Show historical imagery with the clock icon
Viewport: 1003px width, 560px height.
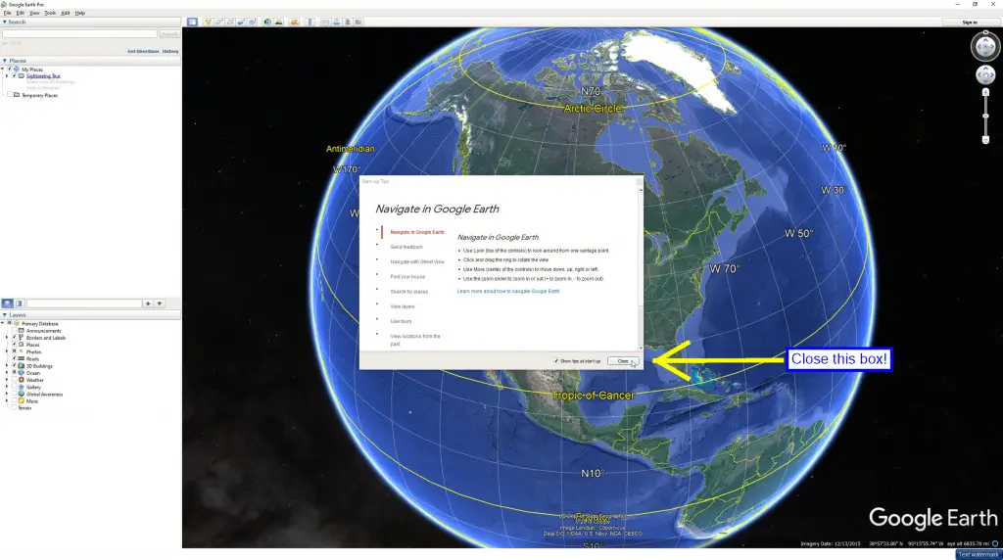267,22
